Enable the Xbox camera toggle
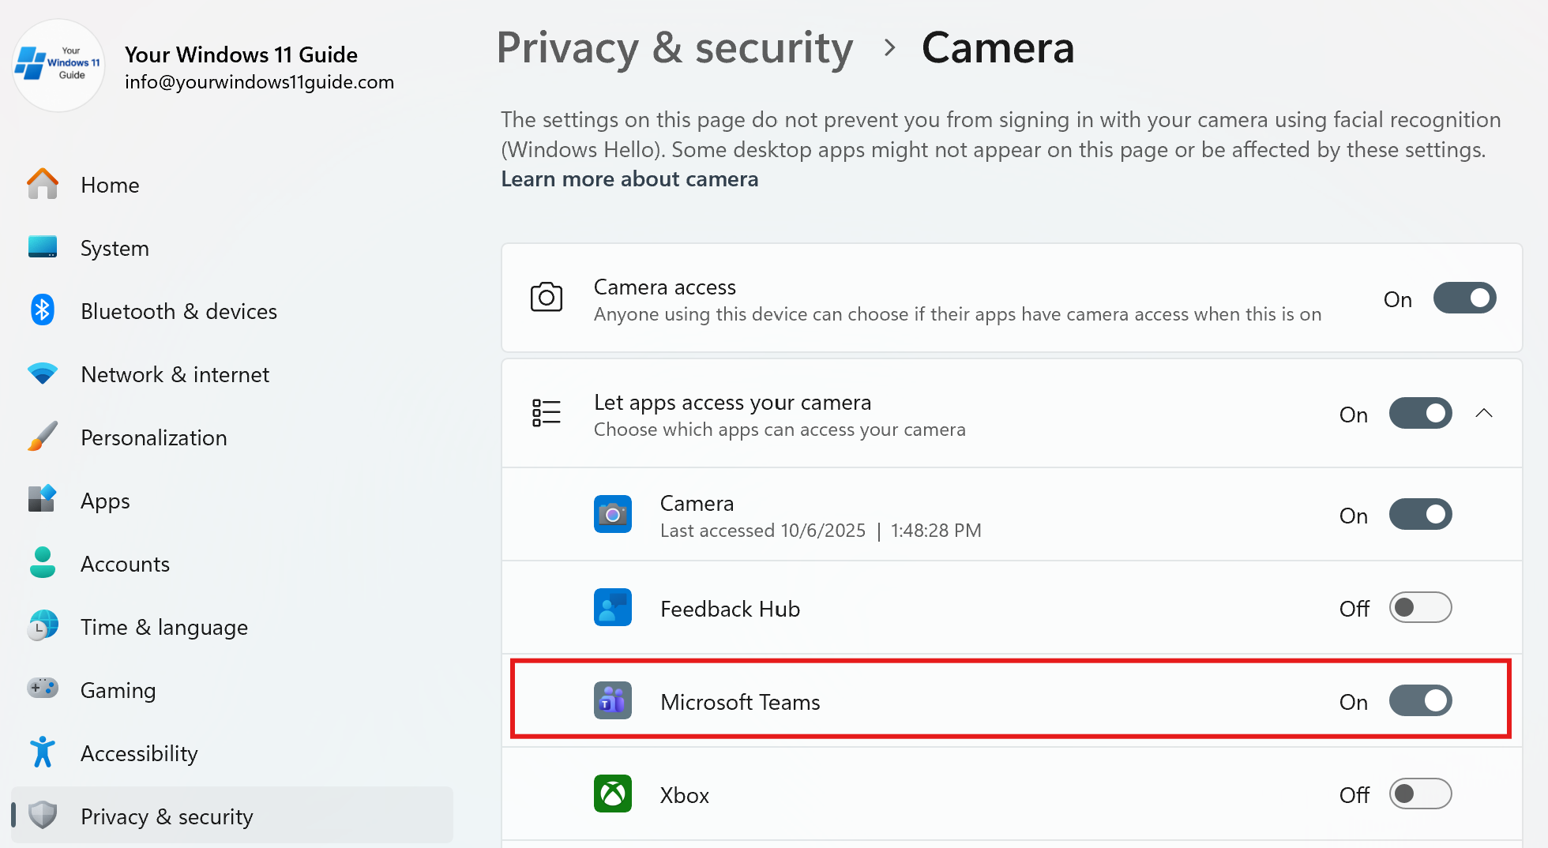1548x848 pixels. click(x=1421, y=794)
